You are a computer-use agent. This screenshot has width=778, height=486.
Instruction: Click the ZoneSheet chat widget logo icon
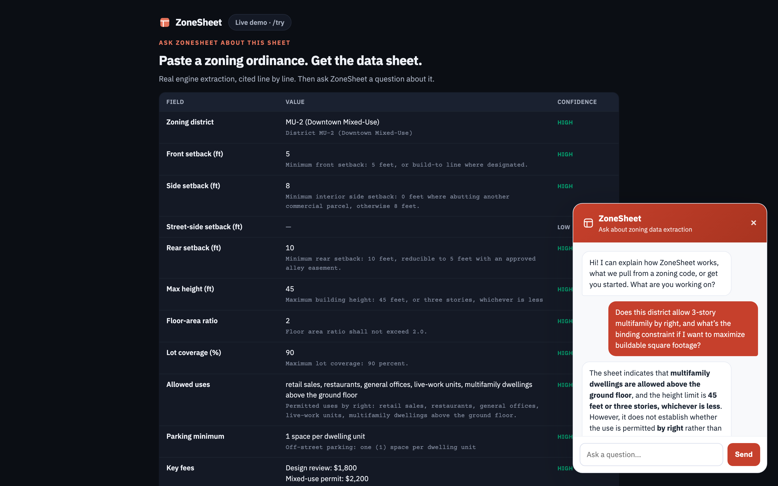588,223
